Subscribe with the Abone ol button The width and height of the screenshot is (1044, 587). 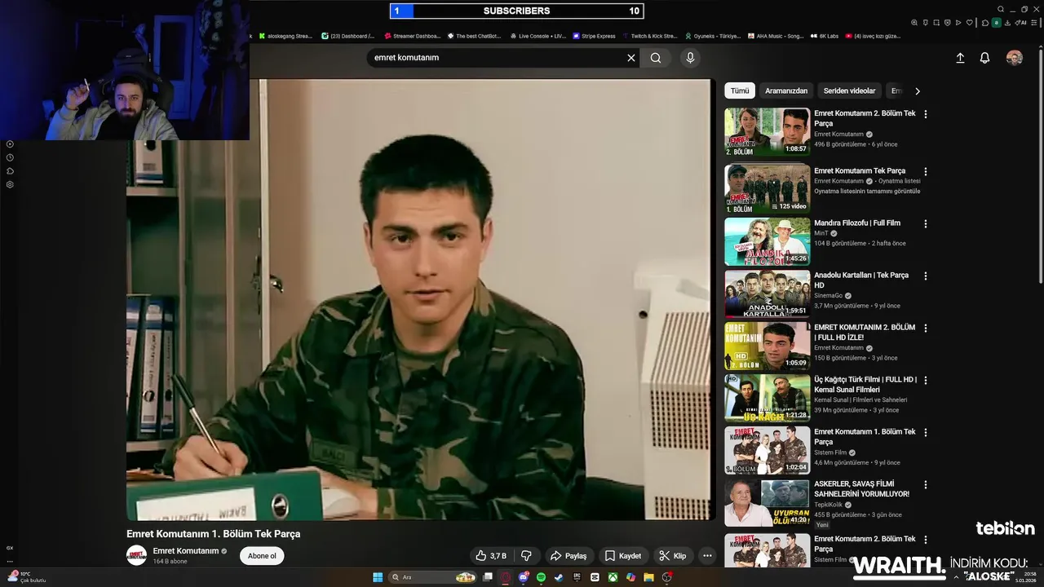(x=262, y=556)
